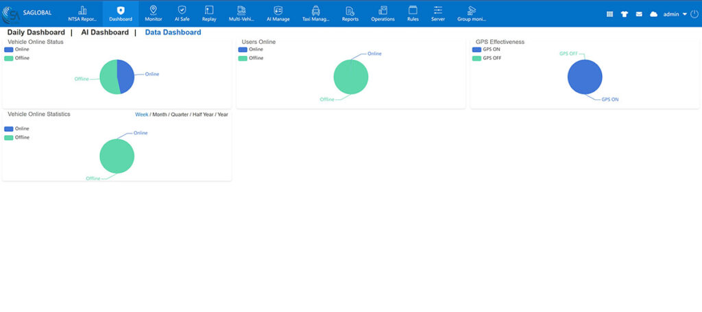The image size is (702, 312).
Task: Open the Taxi Management module
Action: tap(315, 14)
